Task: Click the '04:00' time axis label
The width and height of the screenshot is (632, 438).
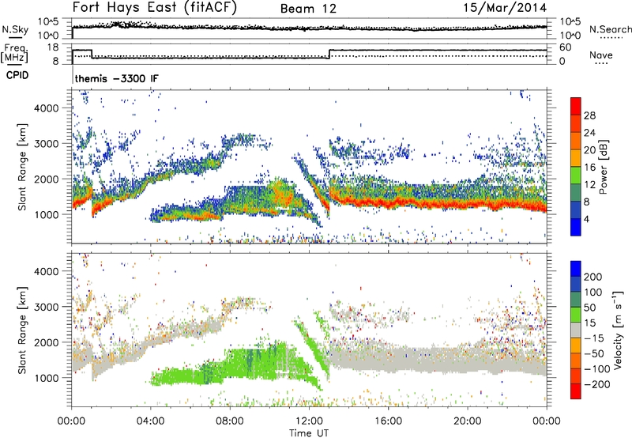Action: [151, 421]
